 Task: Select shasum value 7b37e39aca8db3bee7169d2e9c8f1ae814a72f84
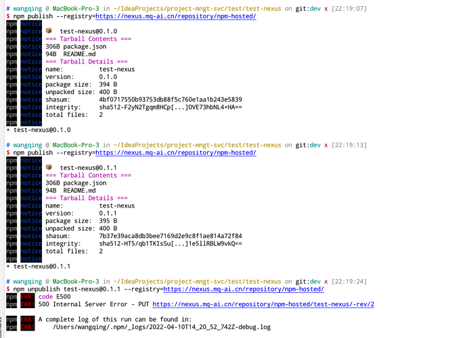point(171,236)
